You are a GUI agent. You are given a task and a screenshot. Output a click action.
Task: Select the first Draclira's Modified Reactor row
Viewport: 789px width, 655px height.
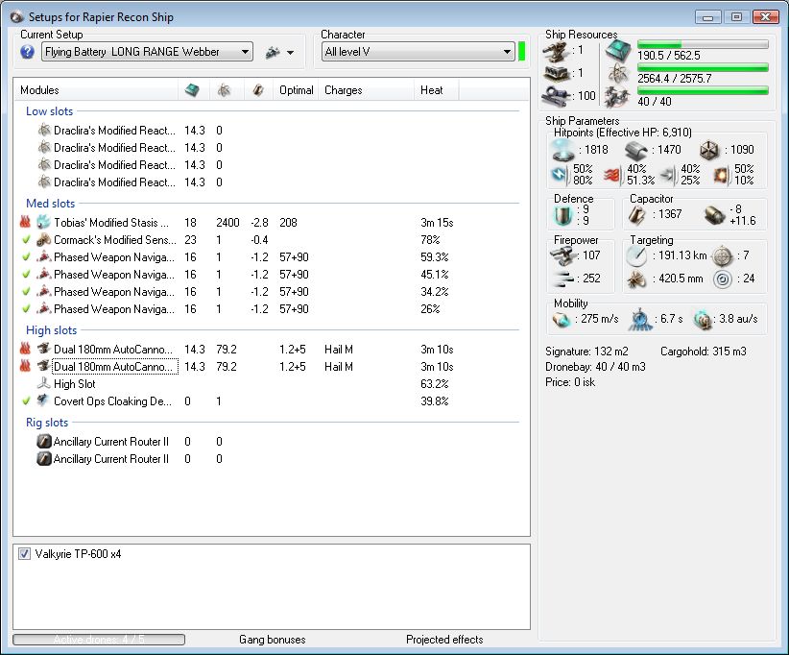(272, 131)
